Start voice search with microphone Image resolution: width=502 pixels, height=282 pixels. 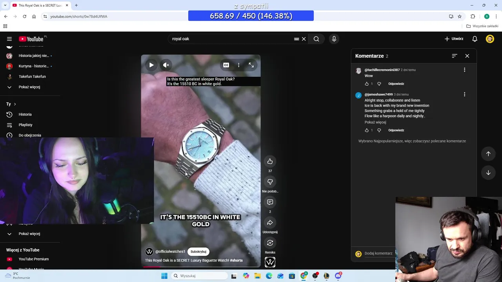point(334,39)
